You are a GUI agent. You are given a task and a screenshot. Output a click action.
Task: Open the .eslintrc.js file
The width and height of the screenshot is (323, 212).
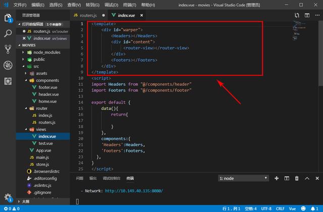[x=42, y=185]
